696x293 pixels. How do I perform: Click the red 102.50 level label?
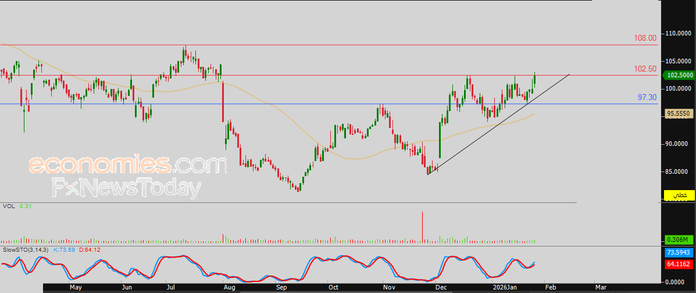pyautogui.click(x=644, y=69)
